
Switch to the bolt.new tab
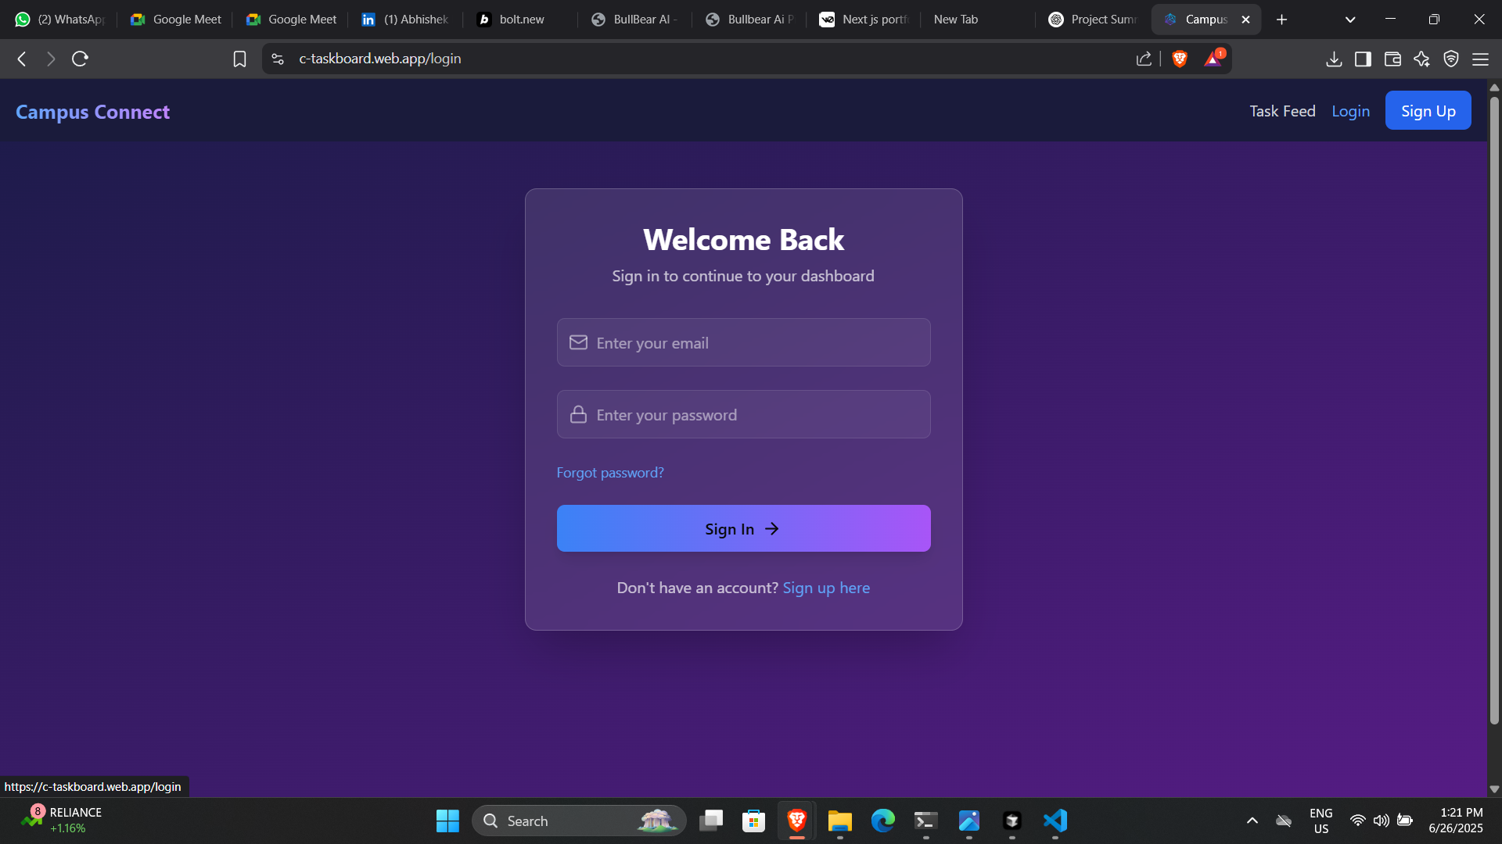[521, 20]
